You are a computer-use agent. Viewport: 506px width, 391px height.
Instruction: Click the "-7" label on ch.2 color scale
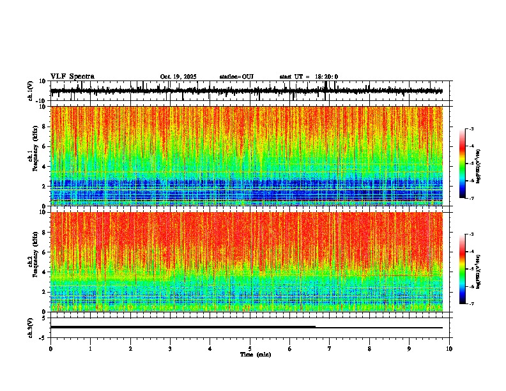click(x=471, y=303)
